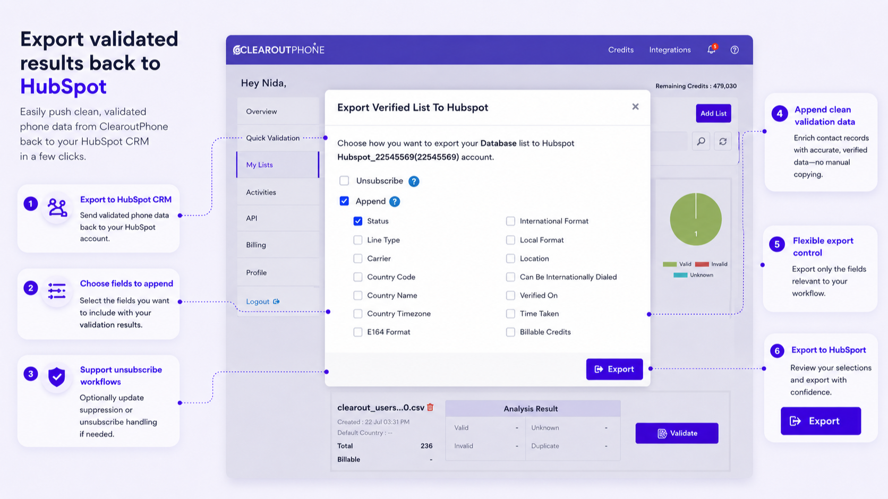Click the red Invalid legend swatch
This screenshot has width=888, height=499.
point(702,264)
